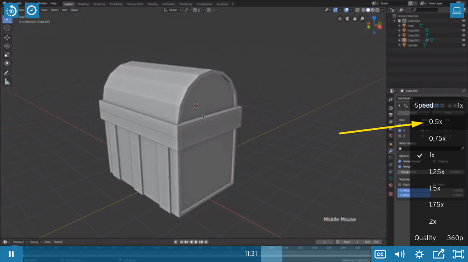Image resolution: width=468 pixels, height=262 pixels.
Task: Enter fullscreen mode
Action: (x=458, y=254)
